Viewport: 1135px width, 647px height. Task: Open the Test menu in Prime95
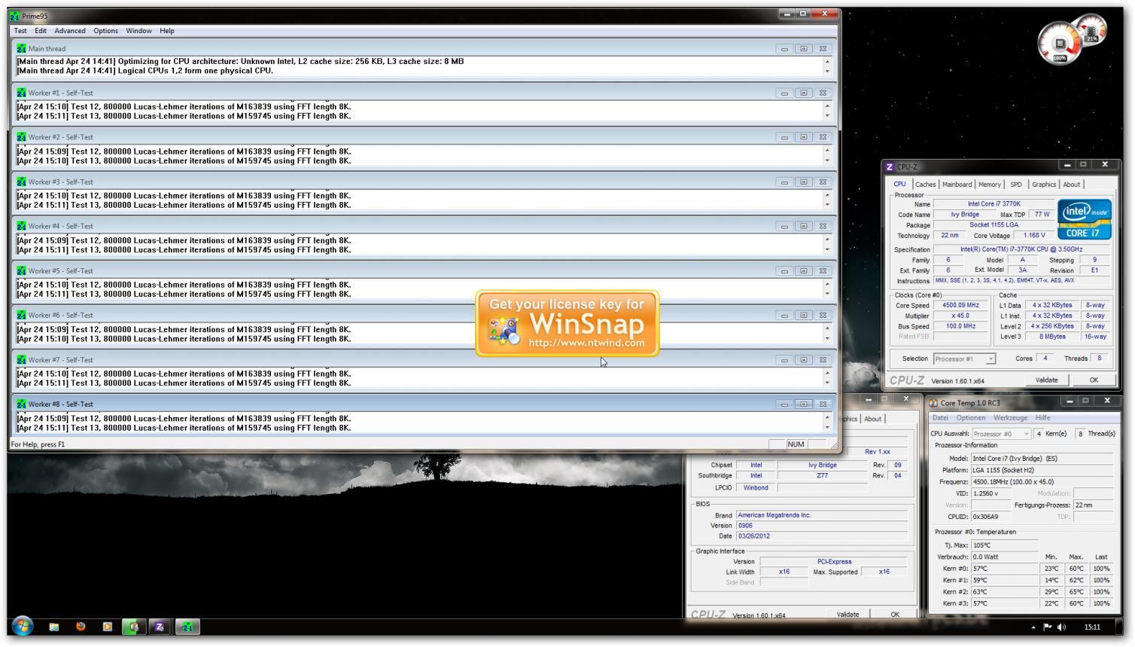20,31
